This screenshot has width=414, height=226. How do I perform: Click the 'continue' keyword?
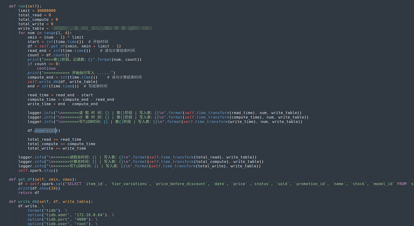click(x=46, y=68)
